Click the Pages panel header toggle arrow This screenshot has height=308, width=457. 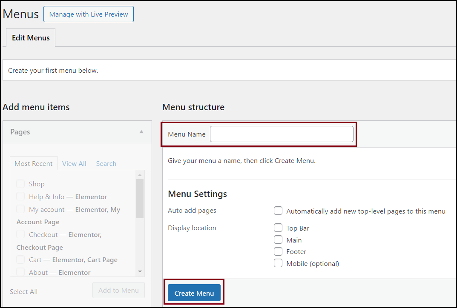pyautogui.click(x=141, y=132)
